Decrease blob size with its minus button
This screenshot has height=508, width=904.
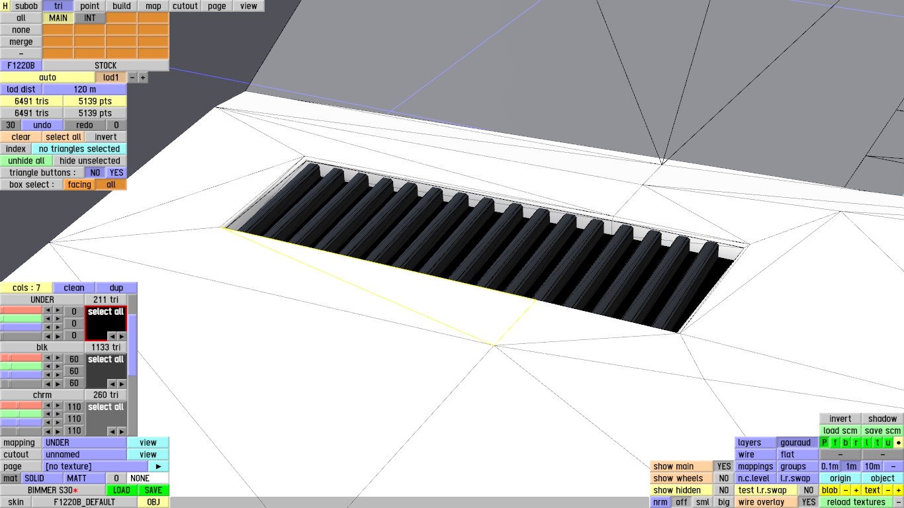(846, 490)
